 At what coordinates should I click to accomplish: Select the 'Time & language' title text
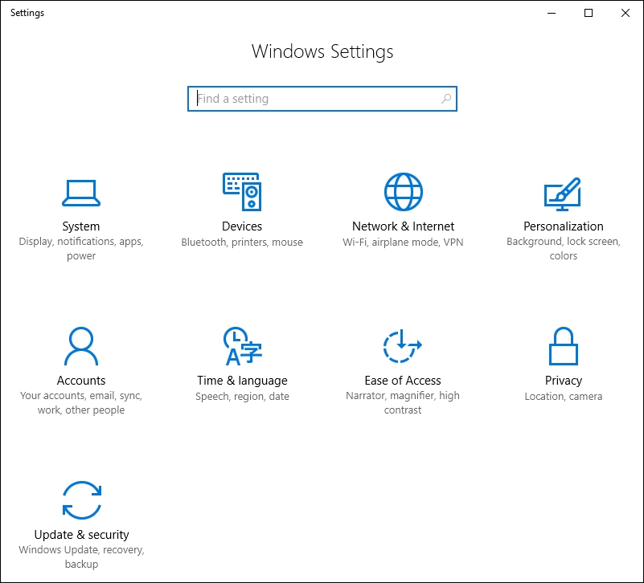click(242, 381)
